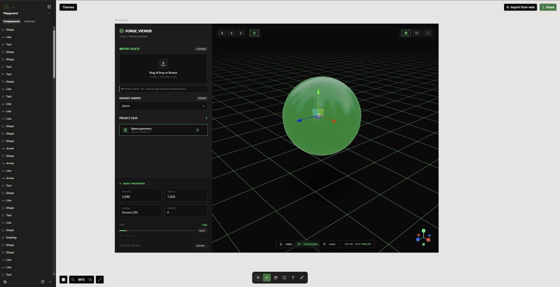This screenshot has height=287, width=560.
Task: Click the upload icon in the drop zone
Action: [163, 64]
